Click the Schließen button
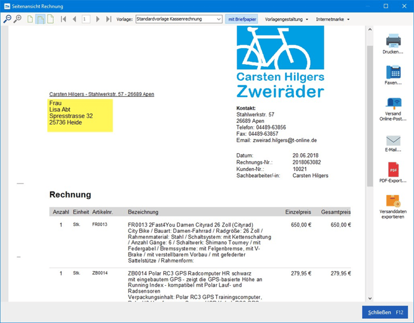This screenshot has width=414, height=323. (x=386, y=313)
